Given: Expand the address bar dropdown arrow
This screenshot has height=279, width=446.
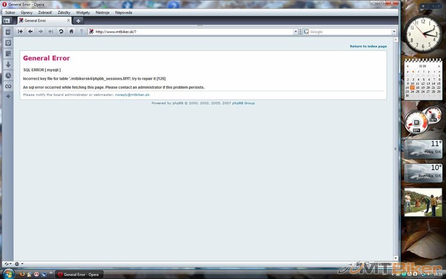Looking at the screenshot, I should tap(296, 32).
